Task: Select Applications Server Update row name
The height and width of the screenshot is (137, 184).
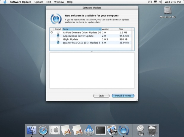Action: pyautogui.click(x=78, y=36)
